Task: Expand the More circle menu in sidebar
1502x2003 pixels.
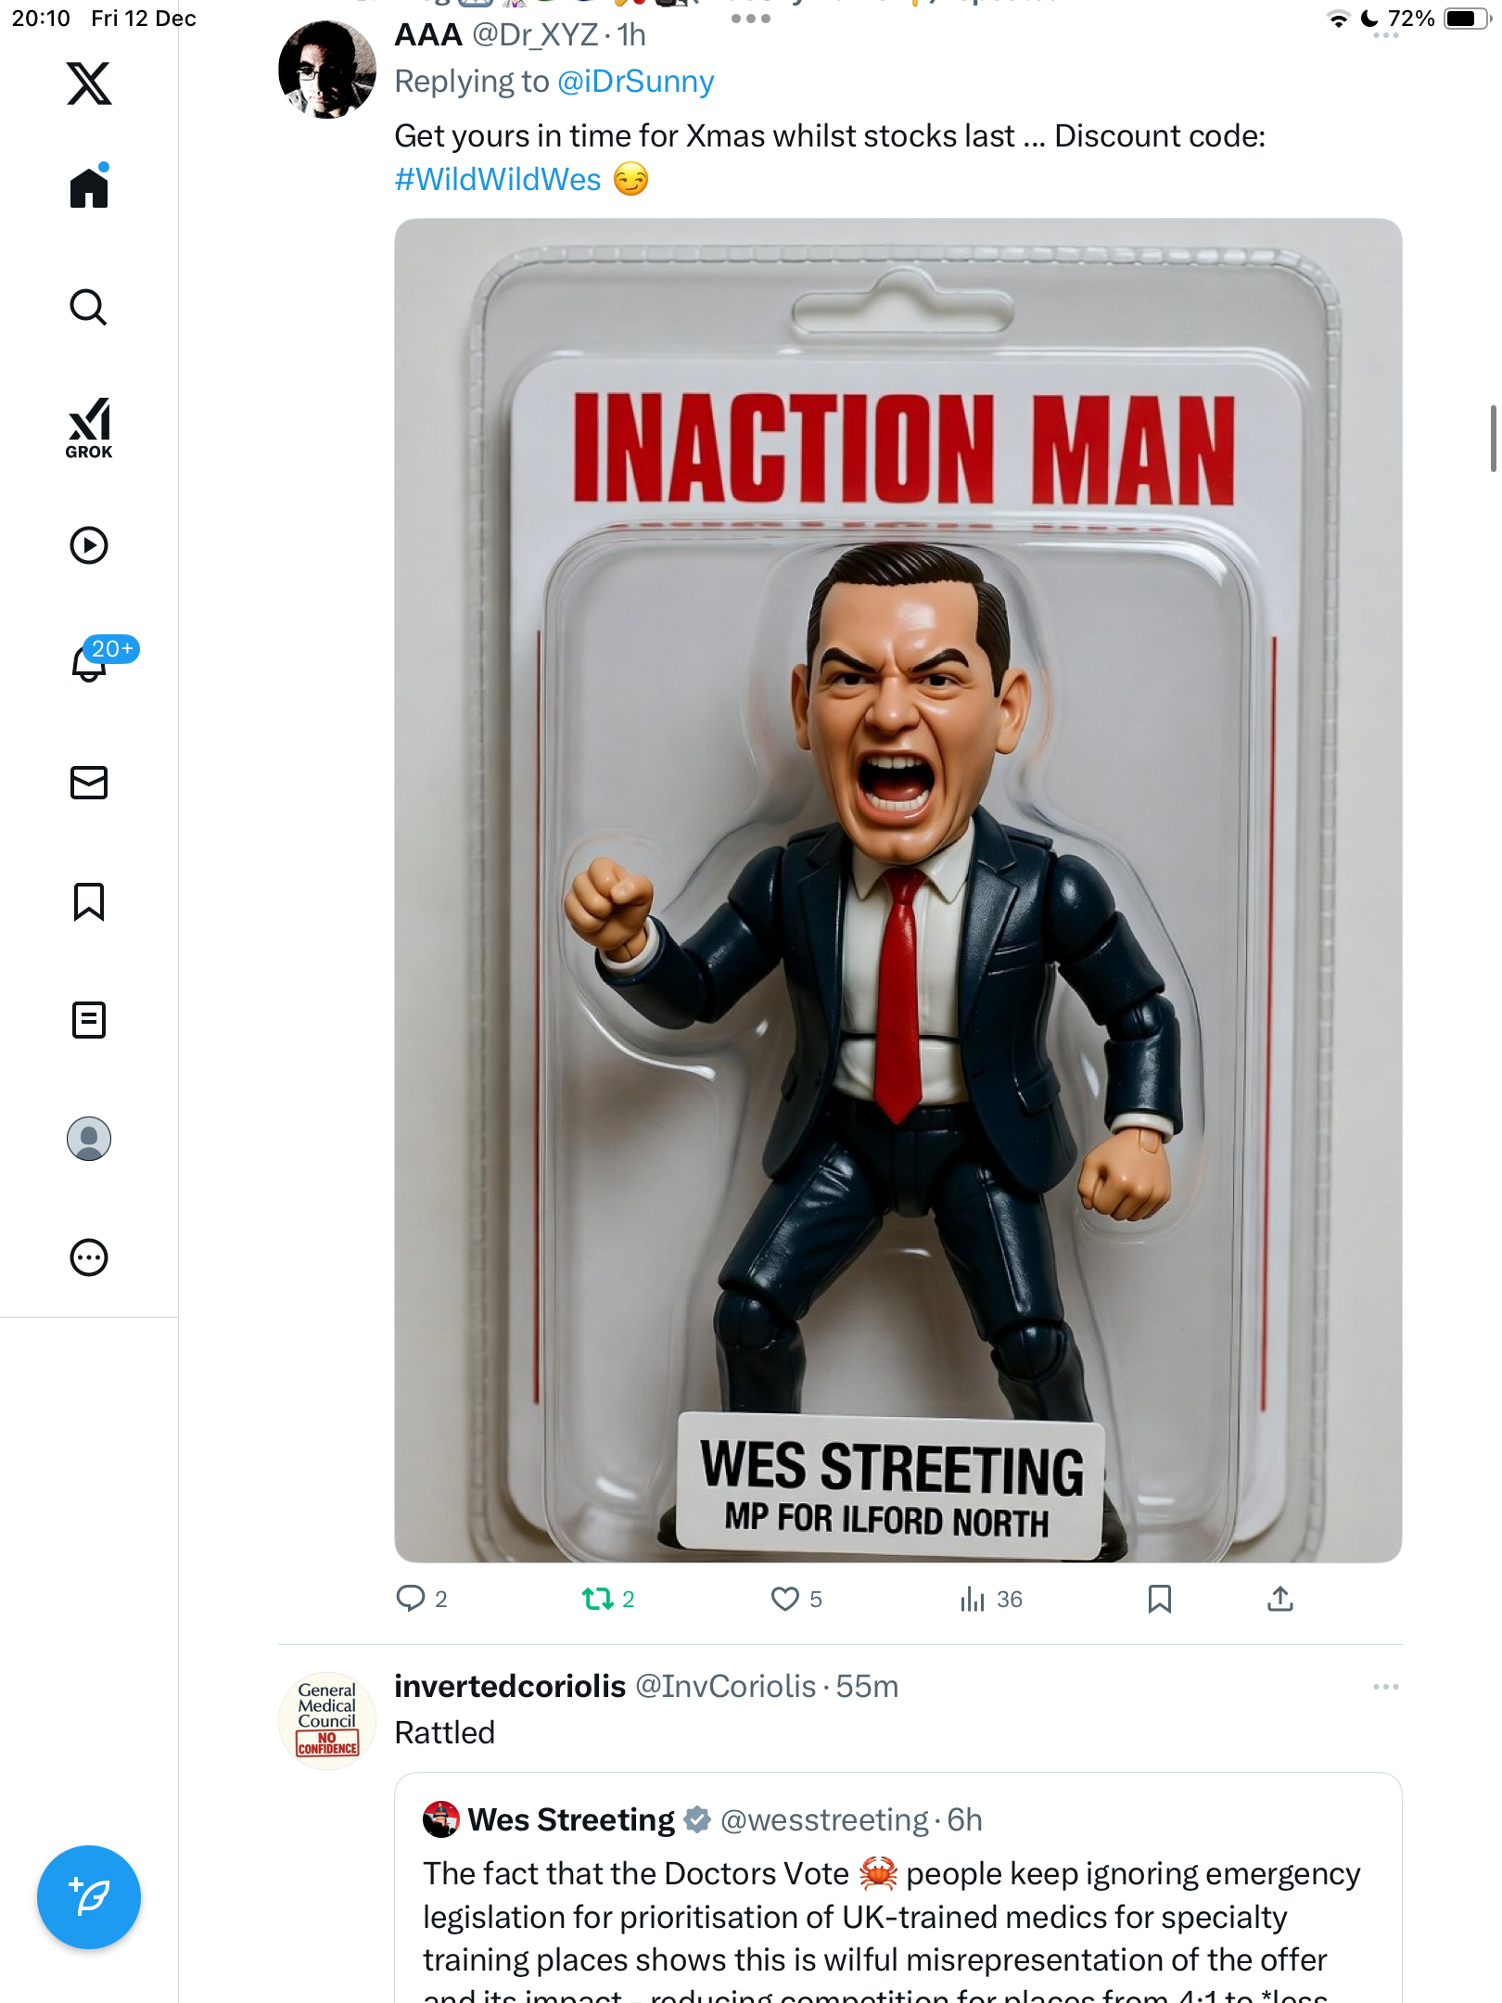Action: point(89,1257)
